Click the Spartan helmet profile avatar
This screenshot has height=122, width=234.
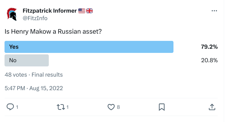(x=12, y=14)
